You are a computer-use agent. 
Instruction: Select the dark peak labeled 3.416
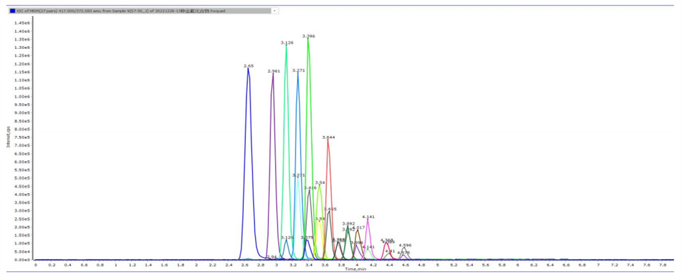[310, 192]
